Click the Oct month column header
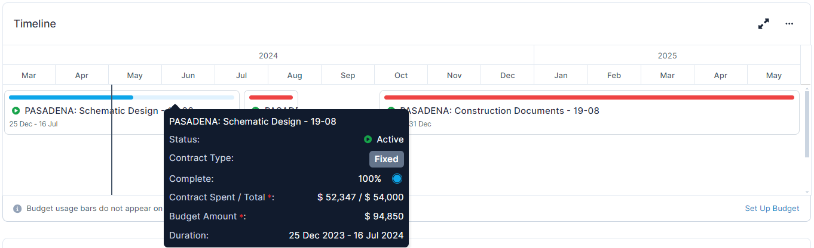The height and width of the screenshot is (248, 814). 401,75
